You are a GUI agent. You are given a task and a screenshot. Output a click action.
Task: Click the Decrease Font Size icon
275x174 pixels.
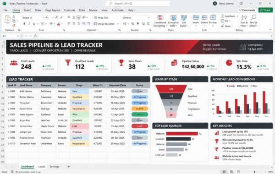(61, 17)
